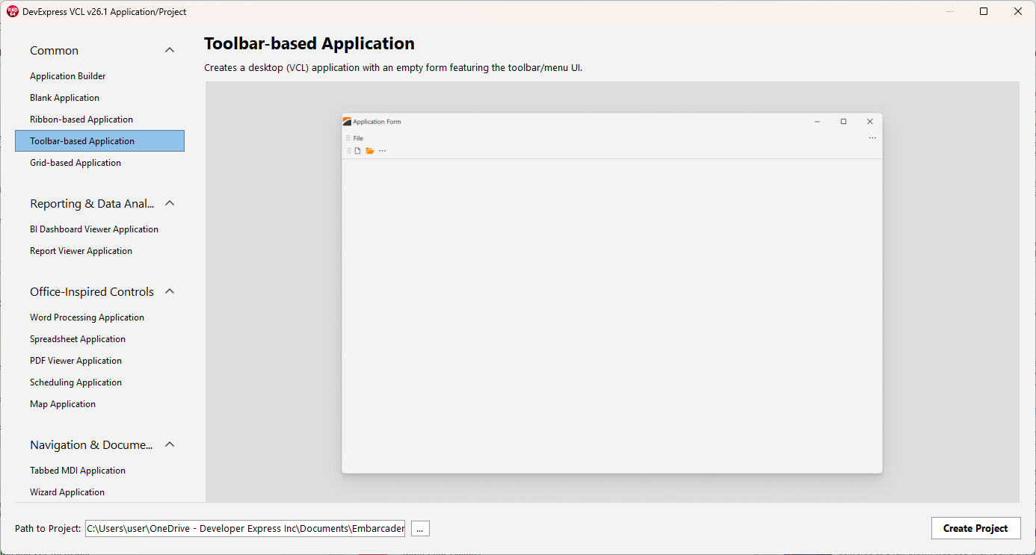The height and width of the screenshot is (555, 1036).
Task: Click the Toolbar-based Application heading
Action: pyautogui.click(x=309, y=43)
